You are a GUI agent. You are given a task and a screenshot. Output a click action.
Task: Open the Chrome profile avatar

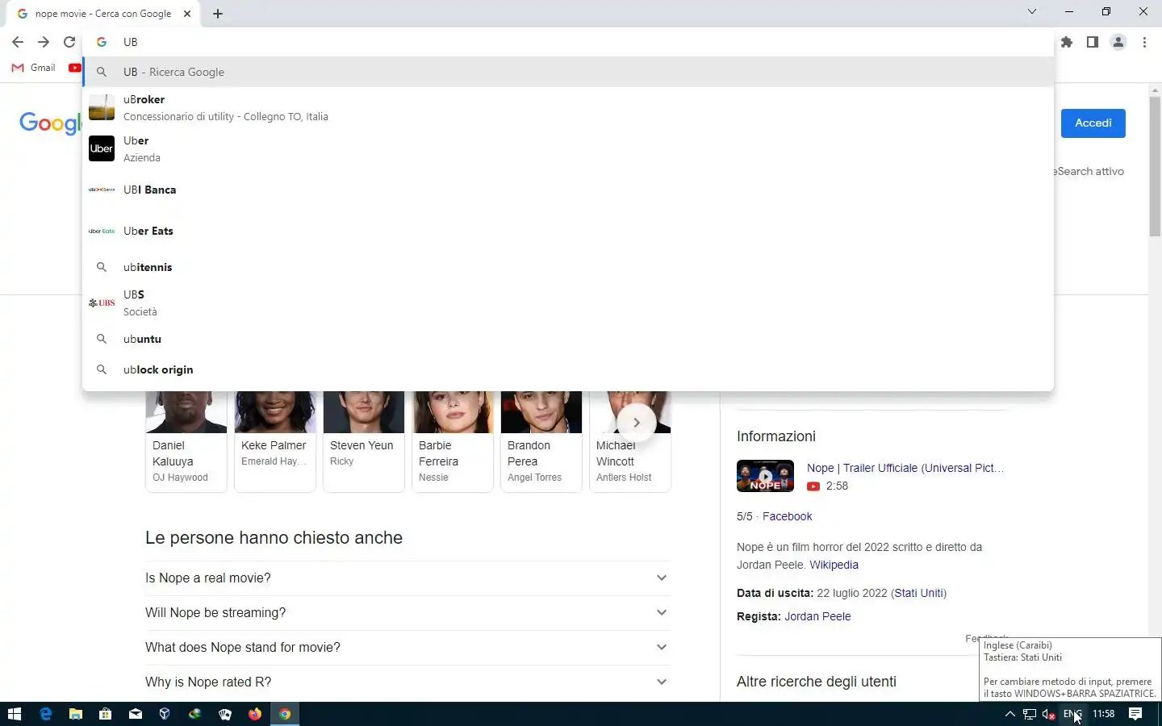1118,42
